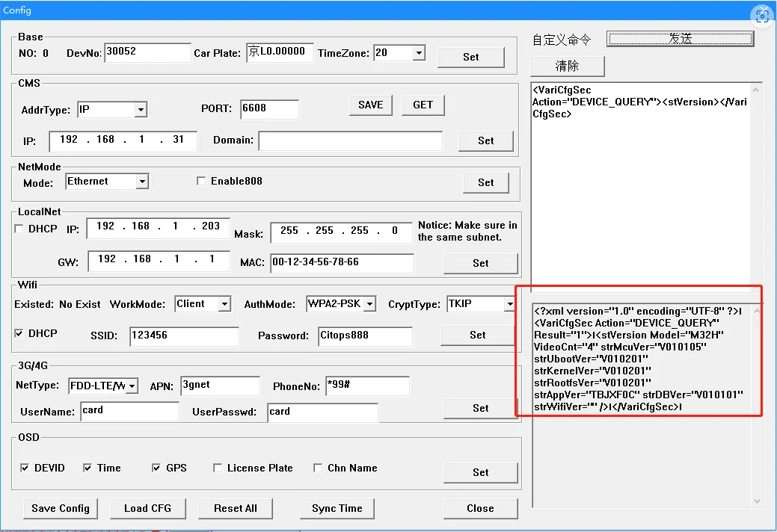Click the Sync Time button
The width and height of the screenshot is (777, 532).
(337, 508)
